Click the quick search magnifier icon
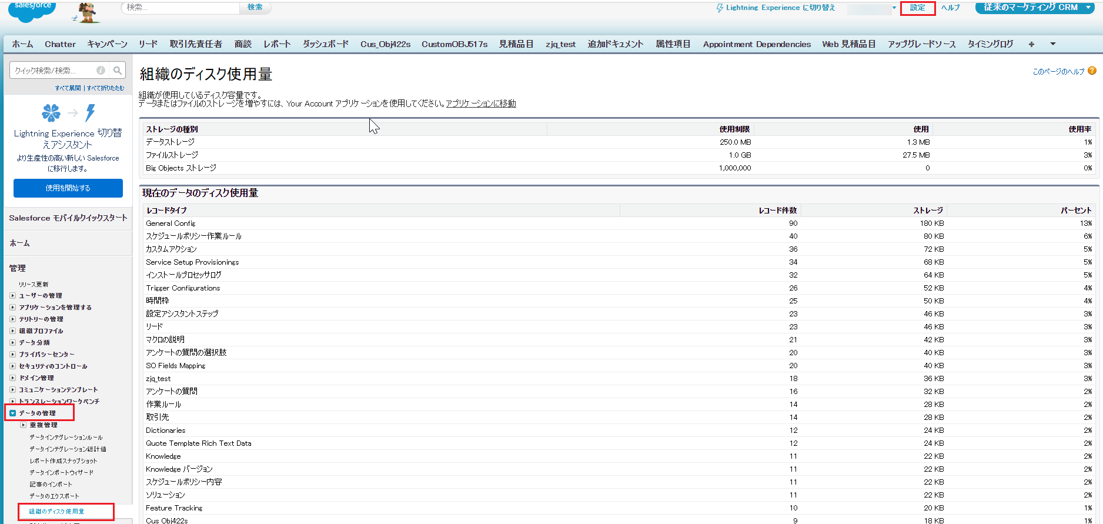Image resolution: width=1103 pixels, height=524 pixels. click(x=118, y=71)
